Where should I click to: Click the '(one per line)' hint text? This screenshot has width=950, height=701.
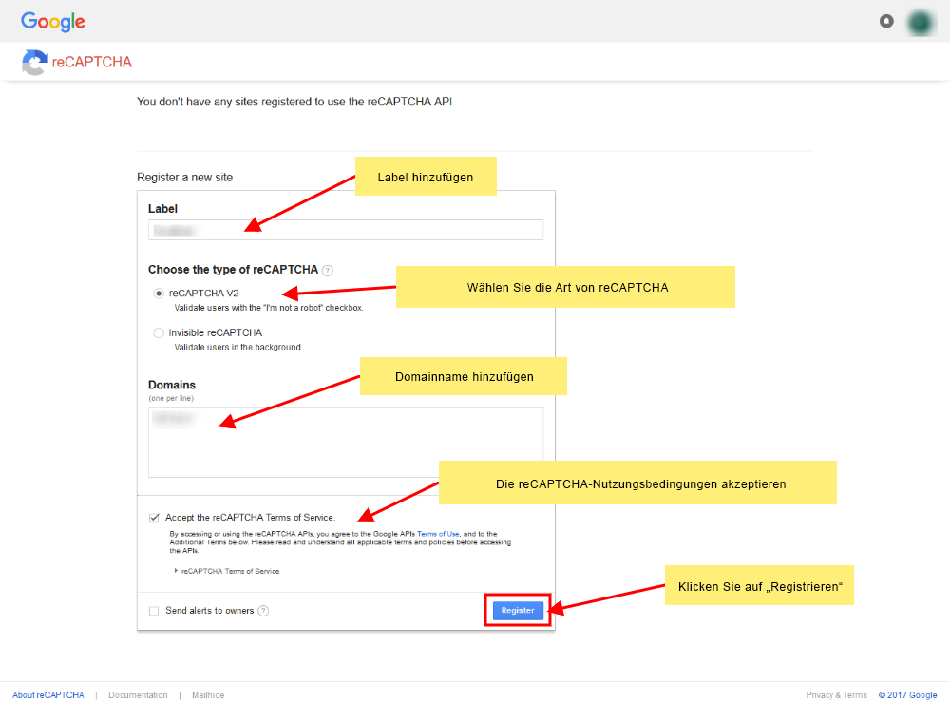pos(171,398)
